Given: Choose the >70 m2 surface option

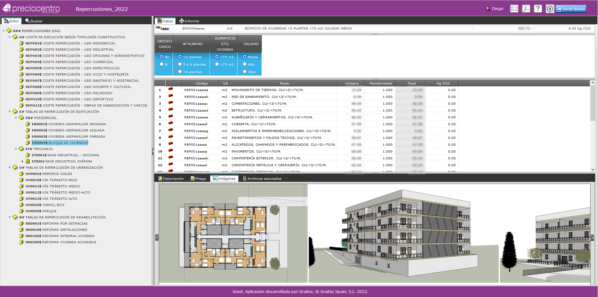Looking at the screenshot, I should [217, 64].
